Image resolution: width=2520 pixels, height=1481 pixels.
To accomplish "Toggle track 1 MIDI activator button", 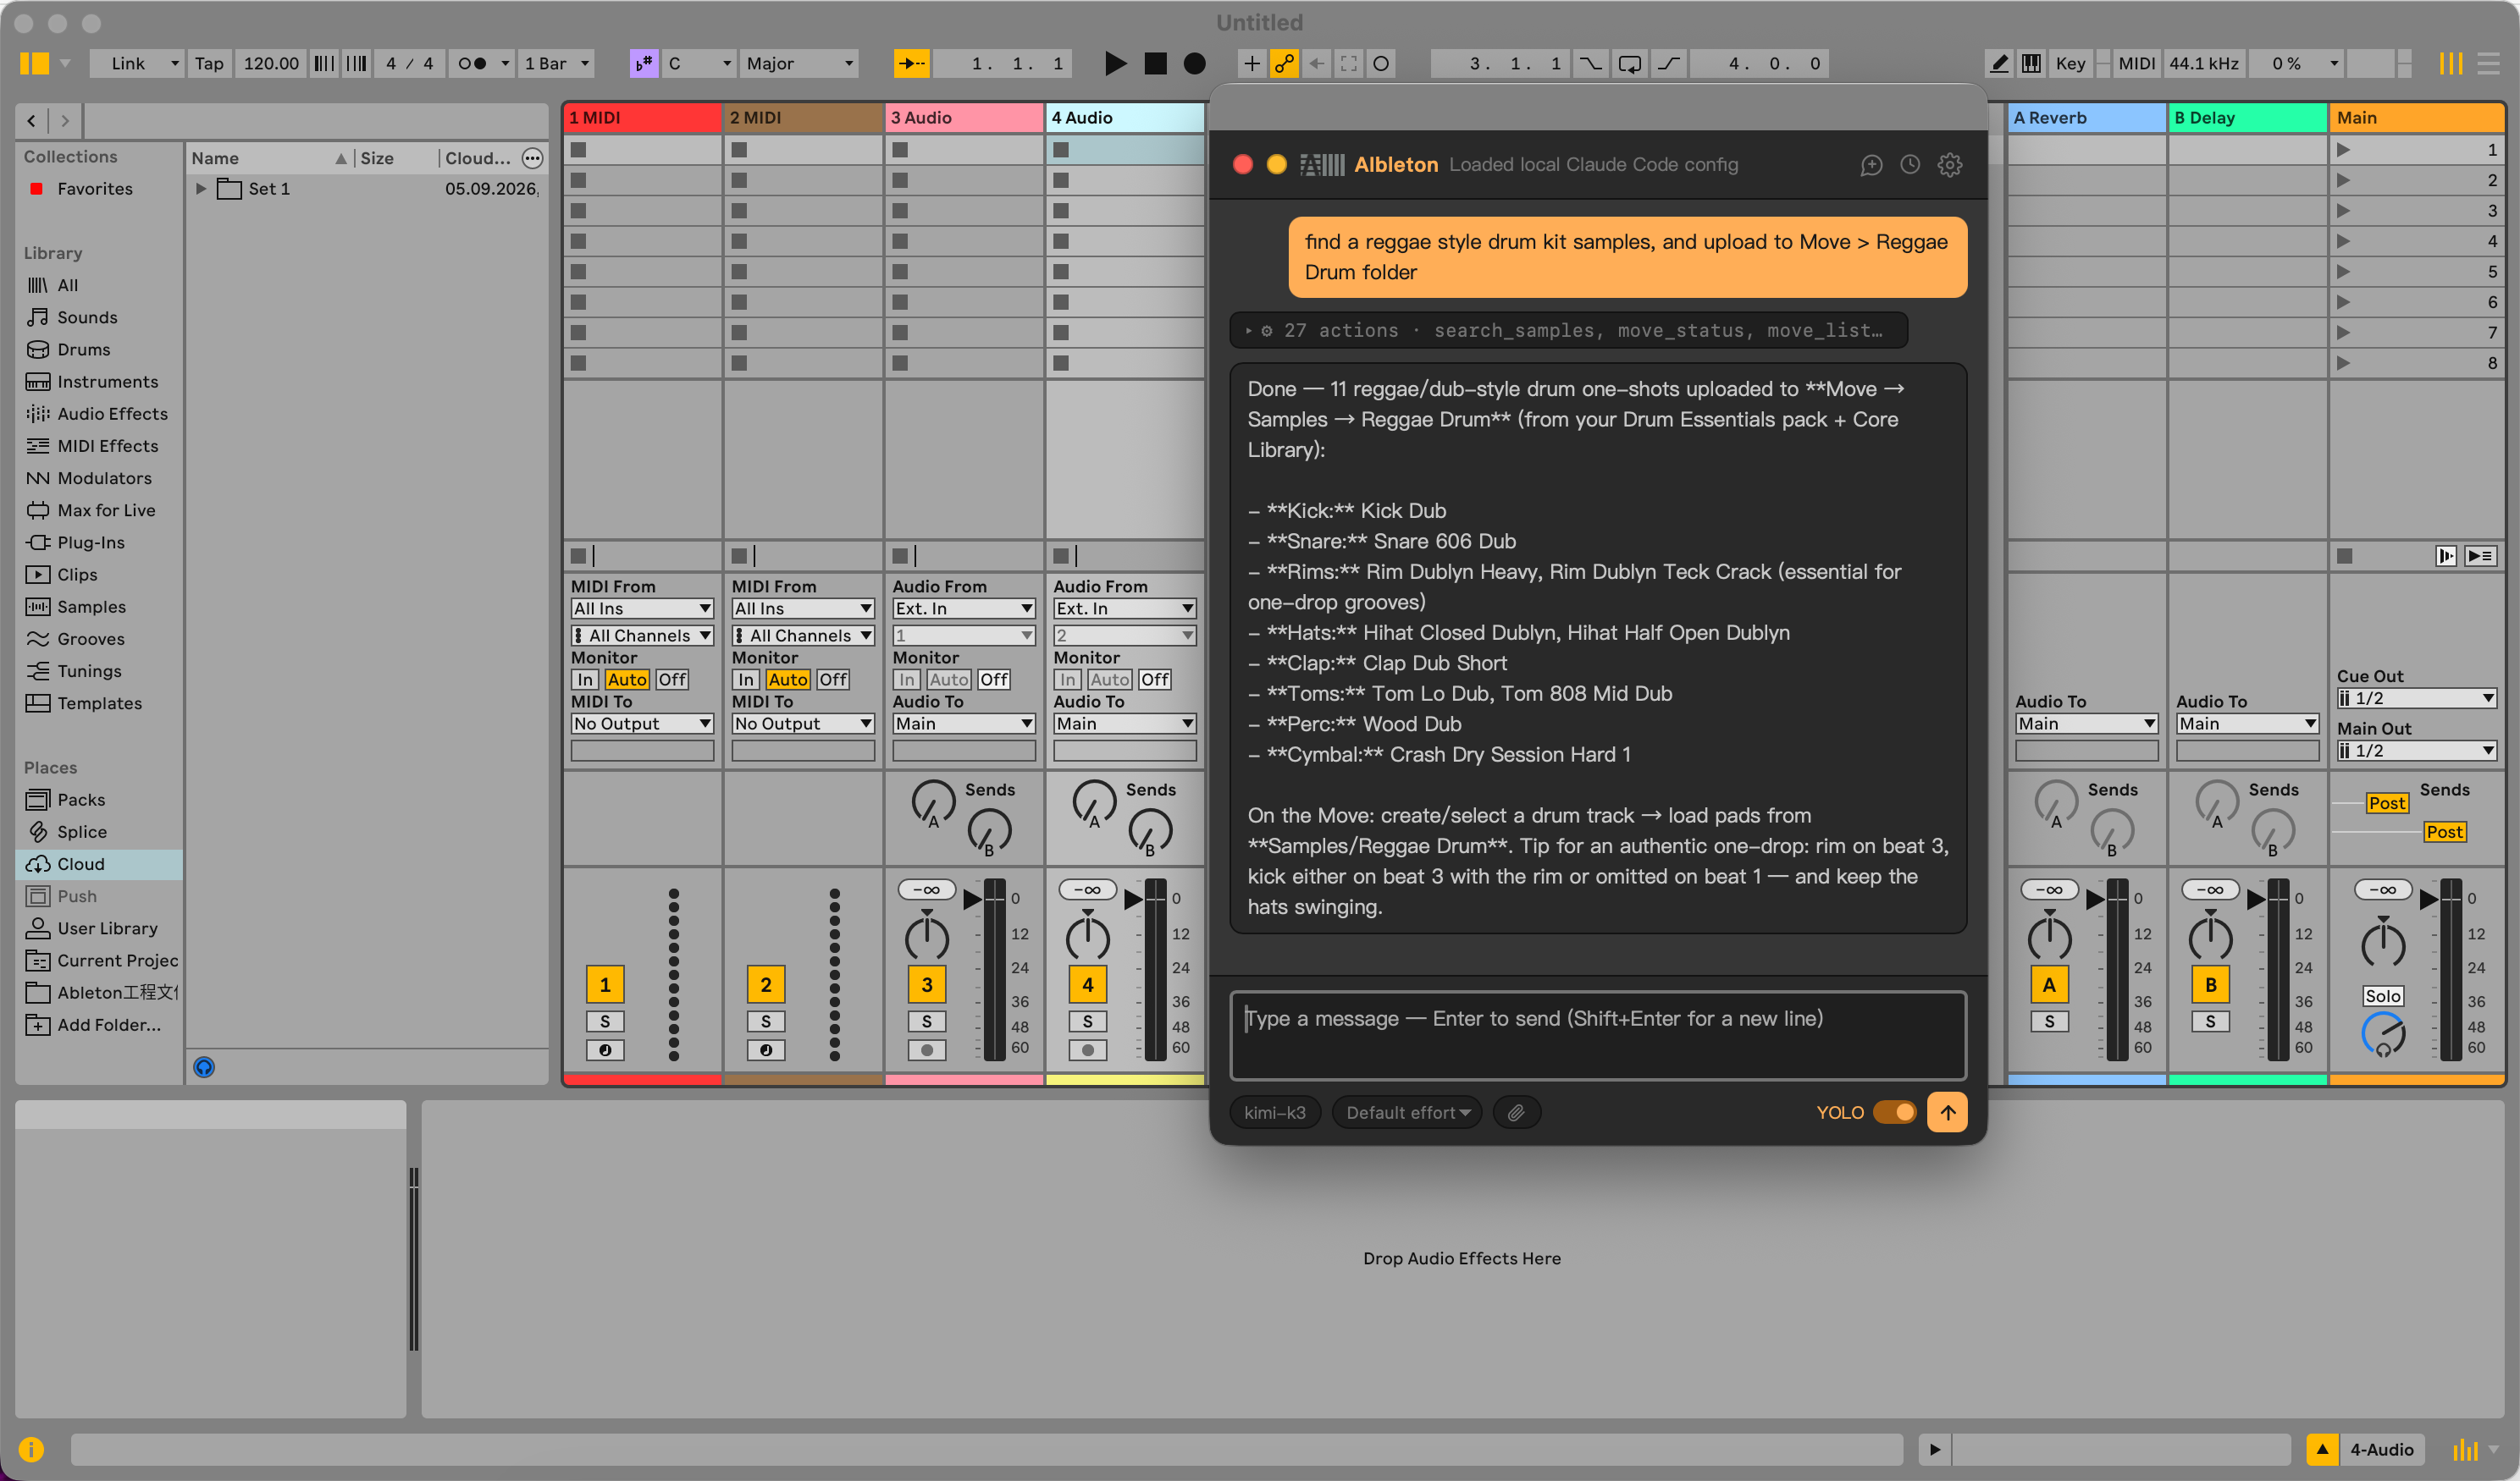I will (605, 984).
